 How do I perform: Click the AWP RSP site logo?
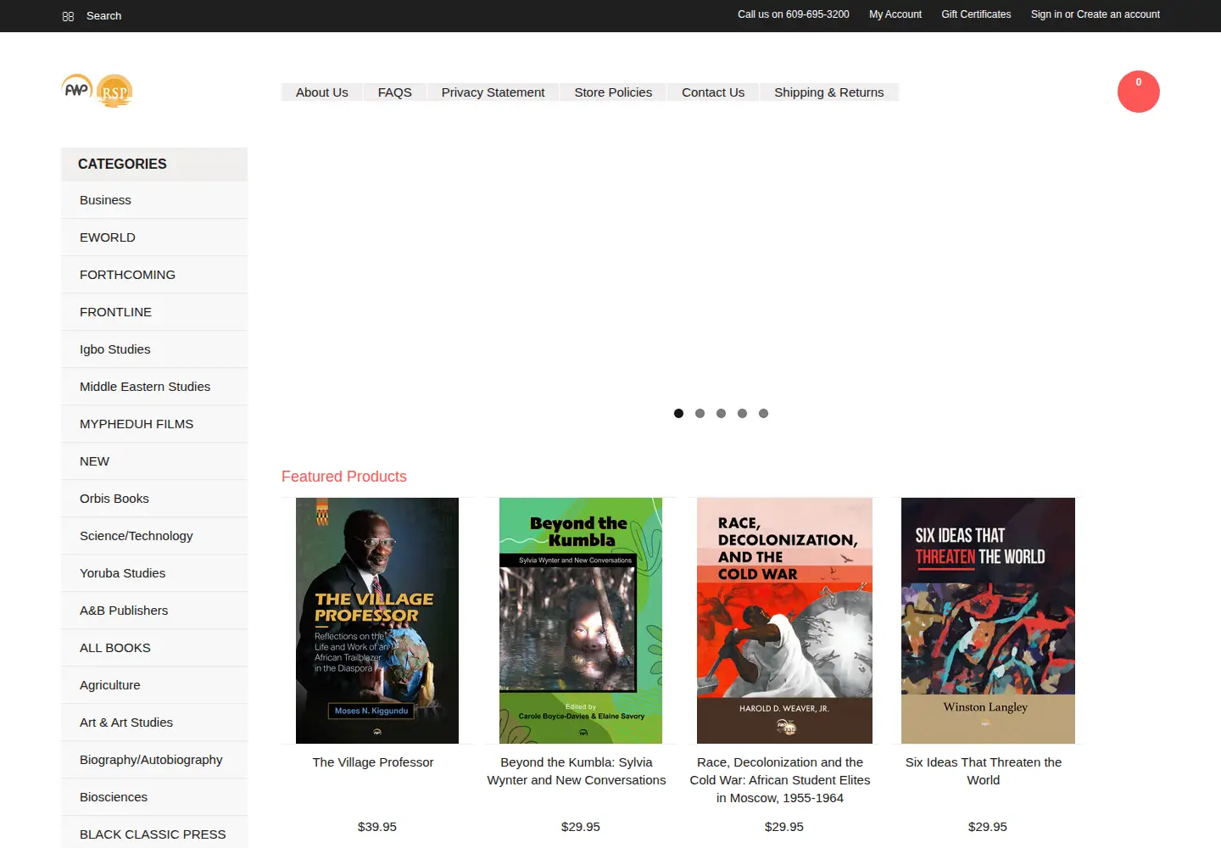[x=98, y=91]
